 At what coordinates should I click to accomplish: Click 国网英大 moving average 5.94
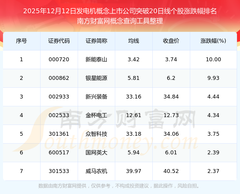[133, 153]
